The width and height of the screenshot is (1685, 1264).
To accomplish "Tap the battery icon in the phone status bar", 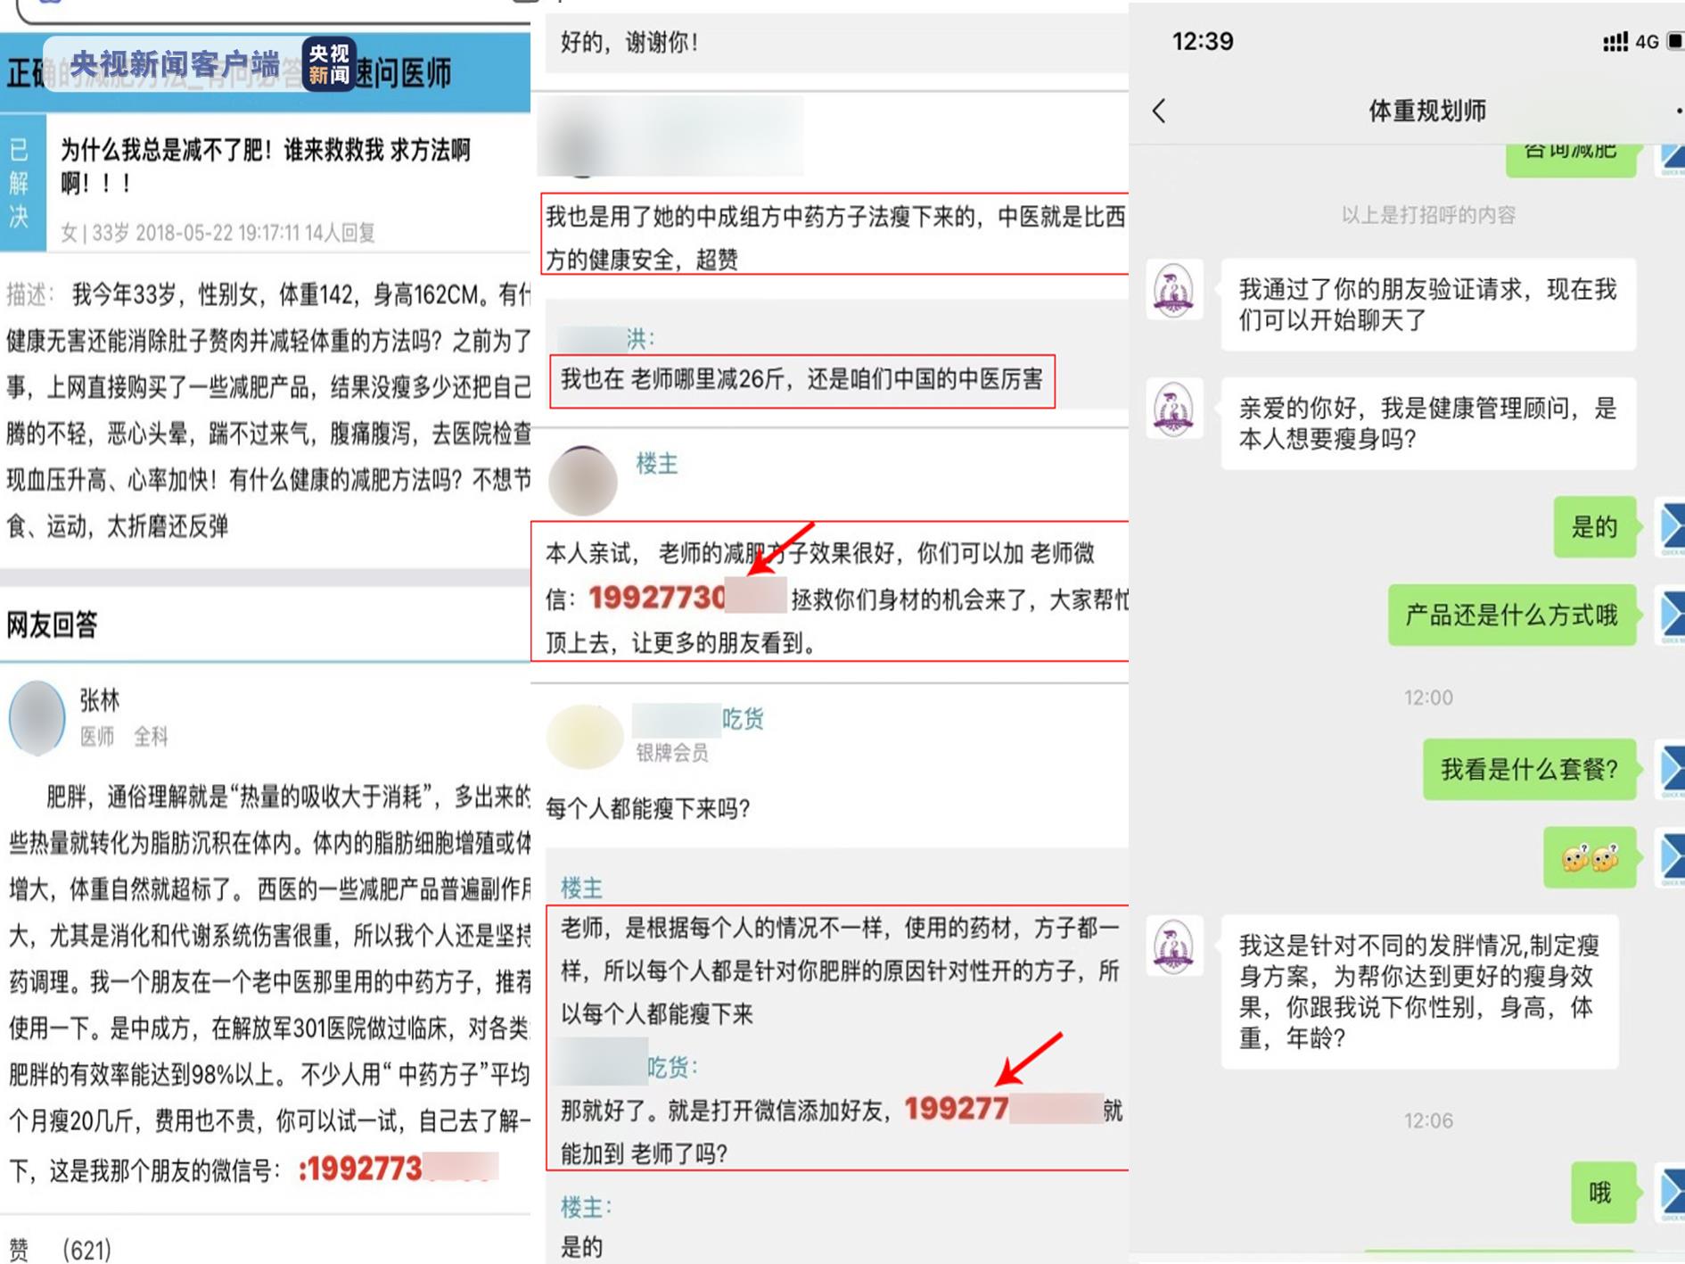I will point(1674,41).
